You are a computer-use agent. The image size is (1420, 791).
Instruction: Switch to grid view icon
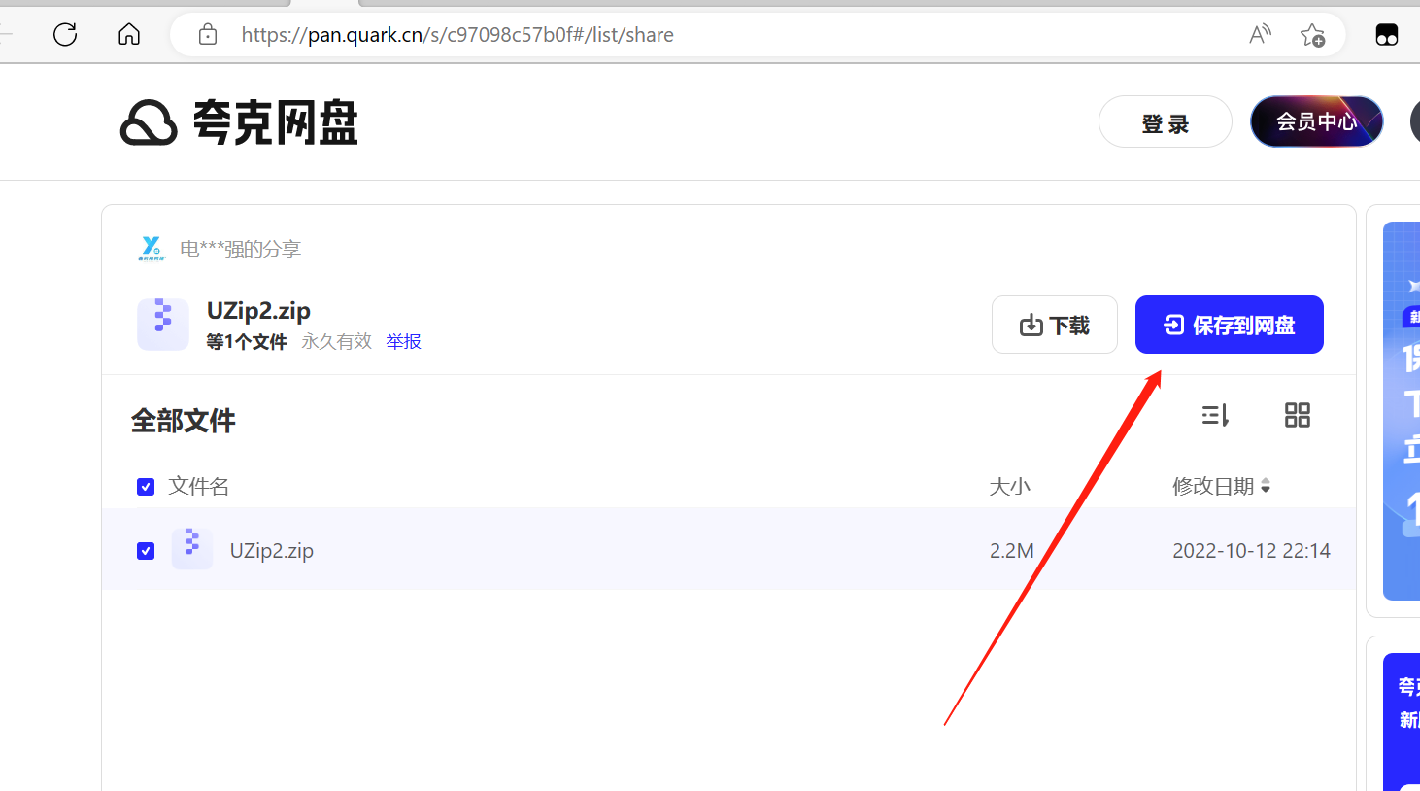1298,416
